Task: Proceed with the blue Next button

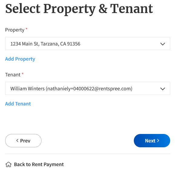Action: [152, 141]
